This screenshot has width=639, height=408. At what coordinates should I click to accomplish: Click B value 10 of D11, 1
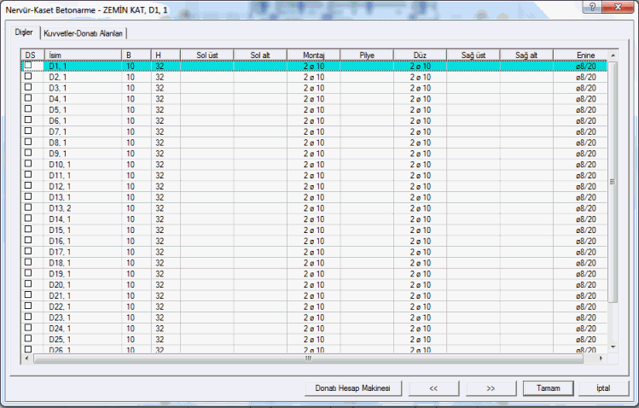coord(137,176)
